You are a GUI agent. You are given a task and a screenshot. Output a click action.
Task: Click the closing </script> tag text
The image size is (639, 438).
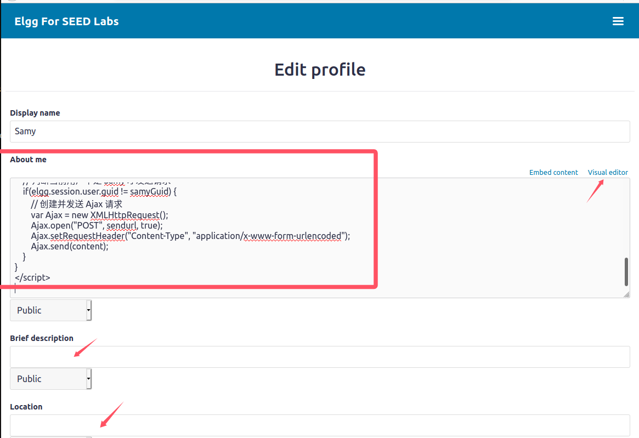[32, 277]
